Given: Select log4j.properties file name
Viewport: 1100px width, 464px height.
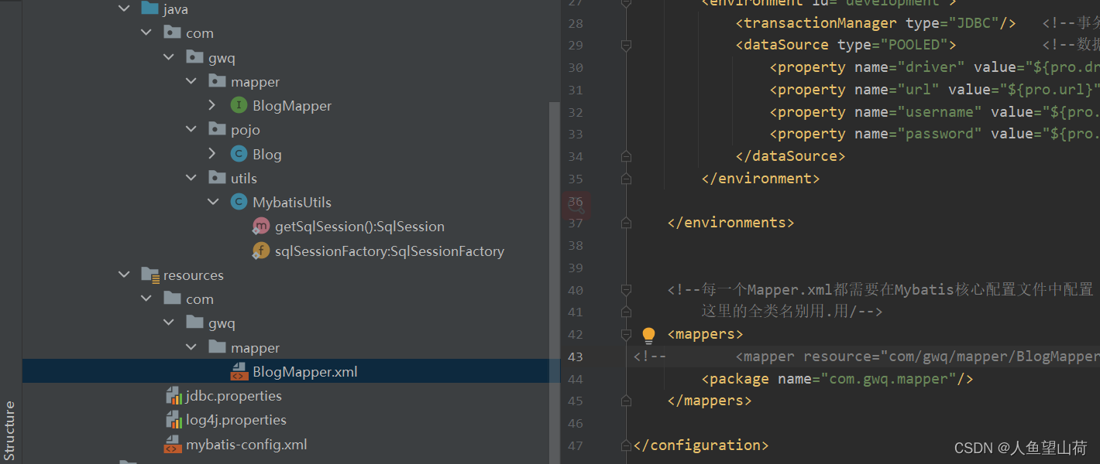Looking at the screenshot, I should (x=236, y=420).
